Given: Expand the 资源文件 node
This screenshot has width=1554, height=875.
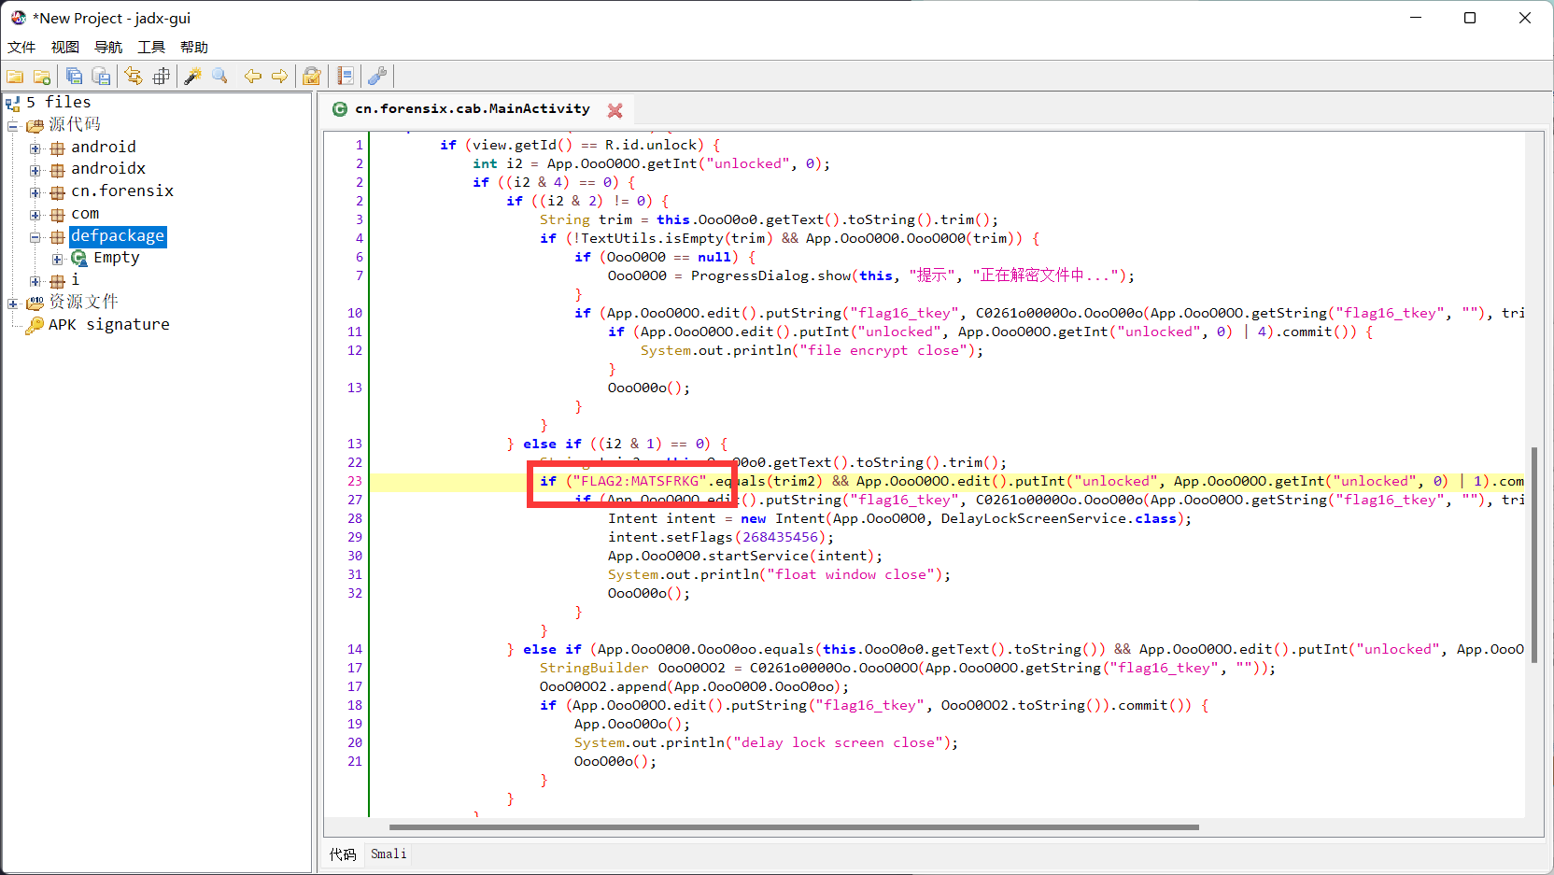Looking at the screenshot, I should (x=13, y=303).
